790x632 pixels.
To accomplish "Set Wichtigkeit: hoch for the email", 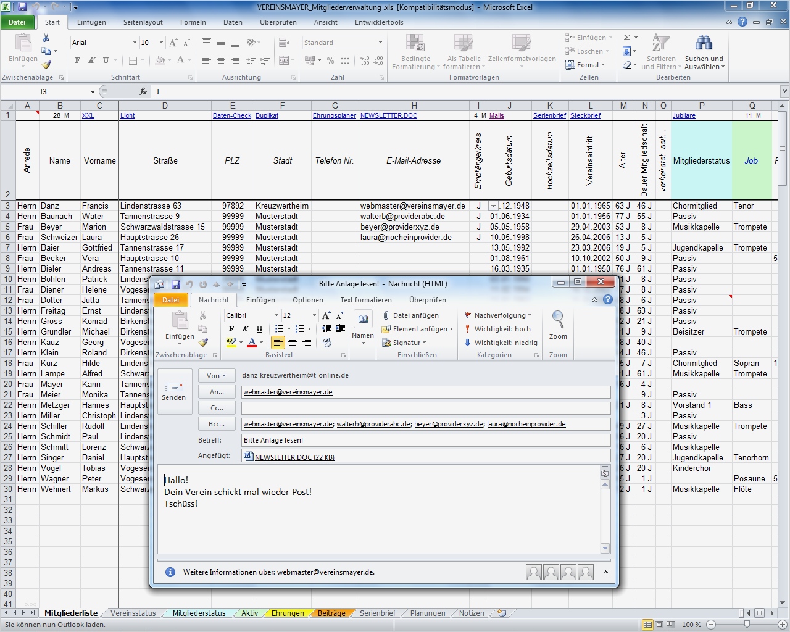I will [502, 329].
